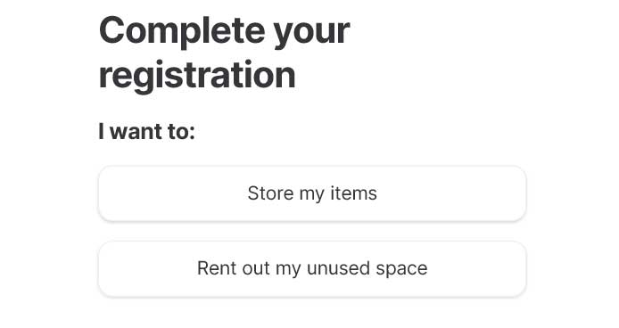Select the storage seeker option button
The width and height of the screenshot is (619, 328).
tap(312, 193)
